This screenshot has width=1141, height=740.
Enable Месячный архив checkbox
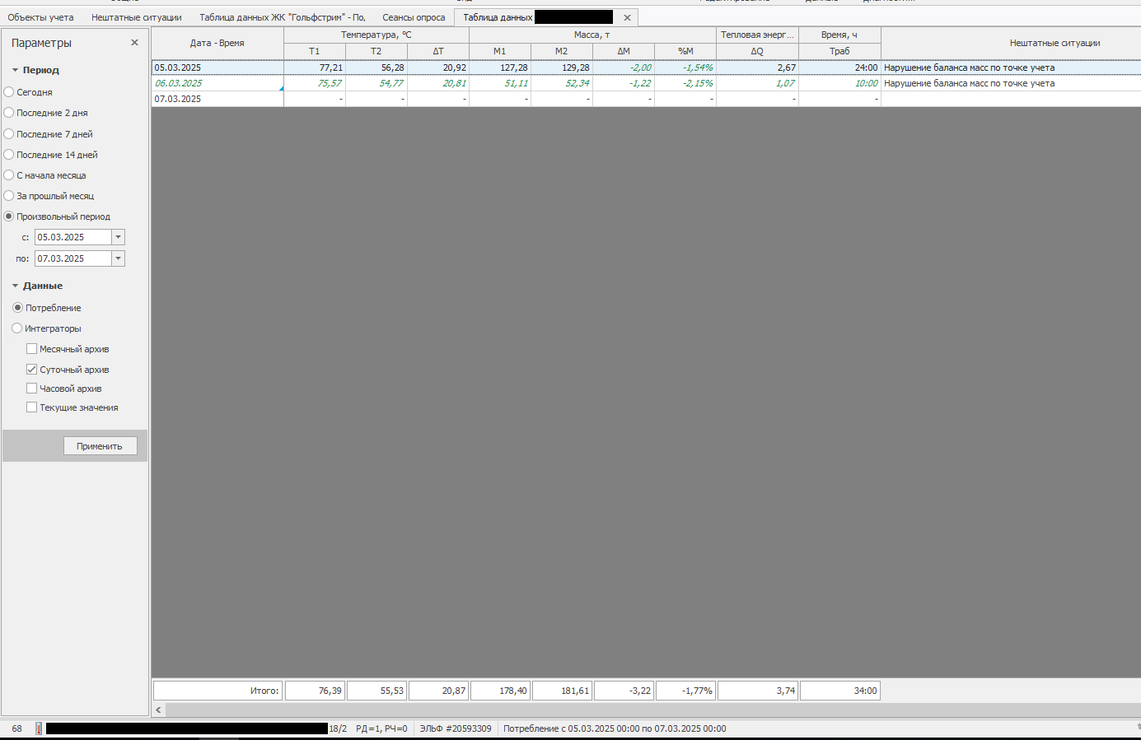click(31, 349)
